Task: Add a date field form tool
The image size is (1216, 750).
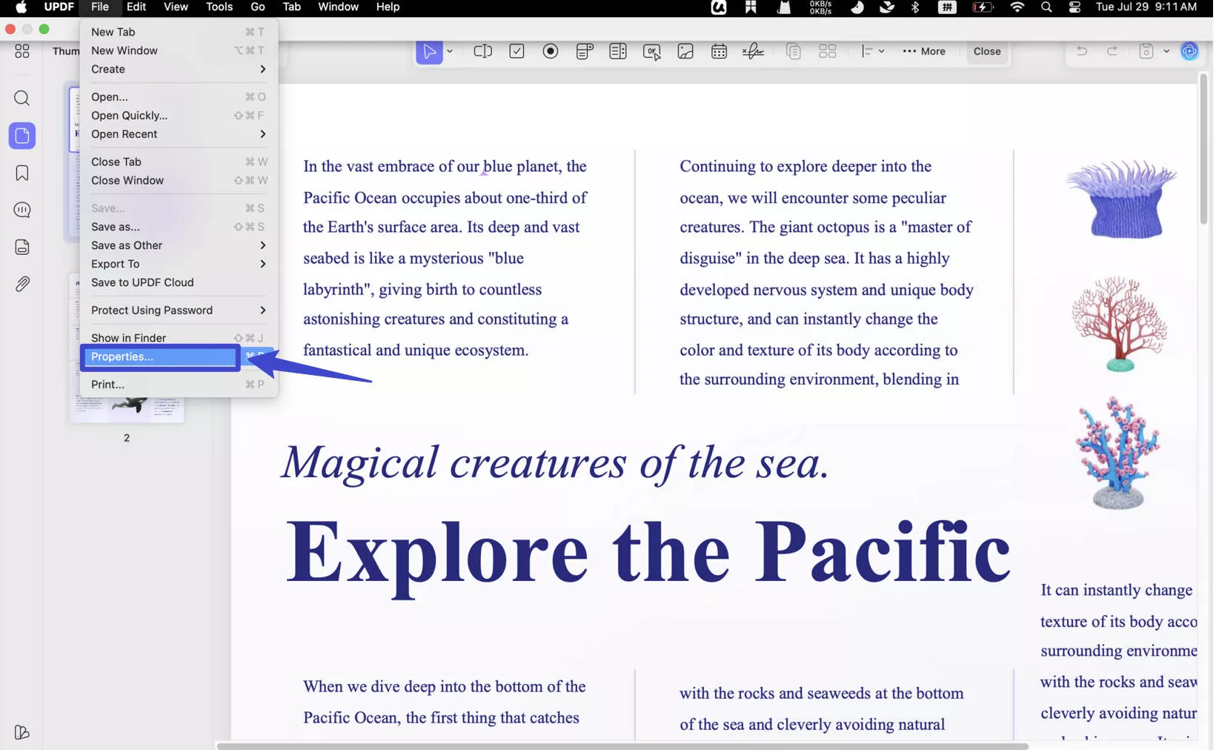Action: [x=719, y=51]
